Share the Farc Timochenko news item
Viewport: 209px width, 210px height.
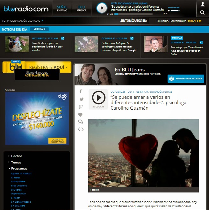pos(201,42)
